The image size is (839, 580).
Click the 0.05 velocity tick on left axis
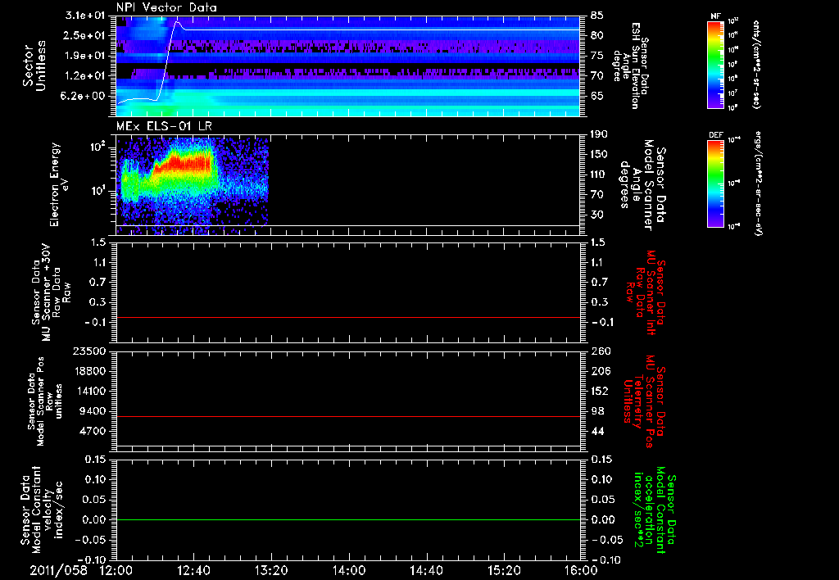click(95, 499)
